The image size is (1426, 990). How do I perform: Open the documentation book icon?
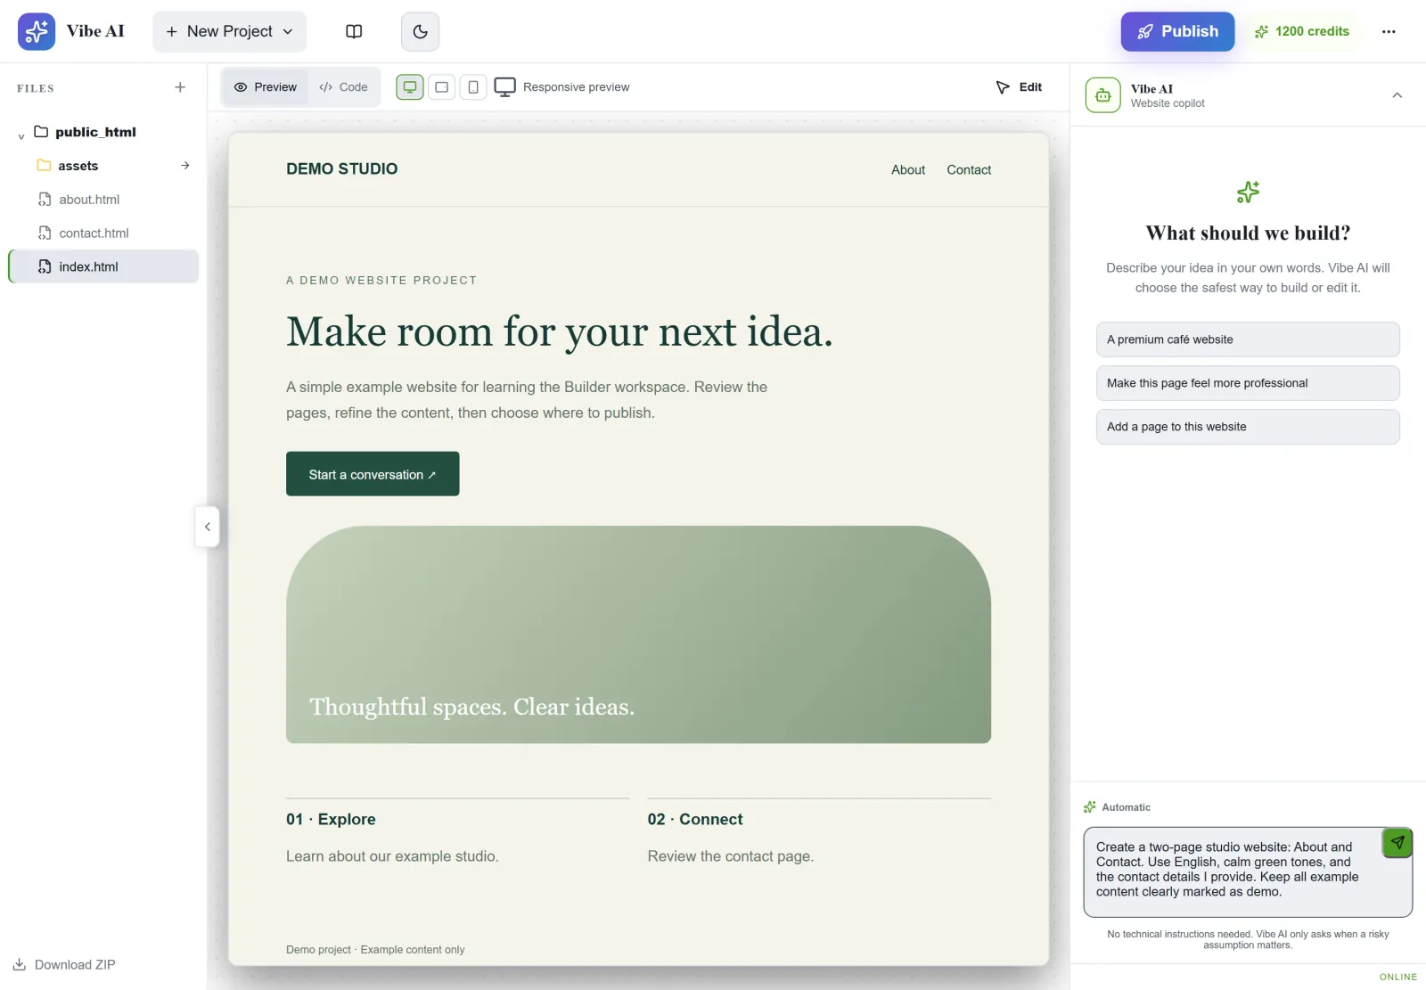354,31
